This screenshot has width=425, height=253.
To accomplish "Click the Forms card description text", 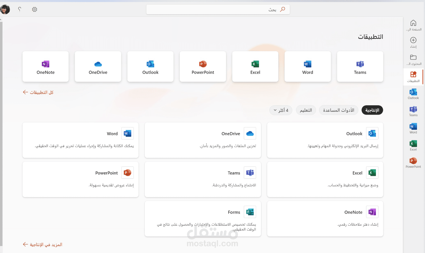I will (x=206, y=227).
